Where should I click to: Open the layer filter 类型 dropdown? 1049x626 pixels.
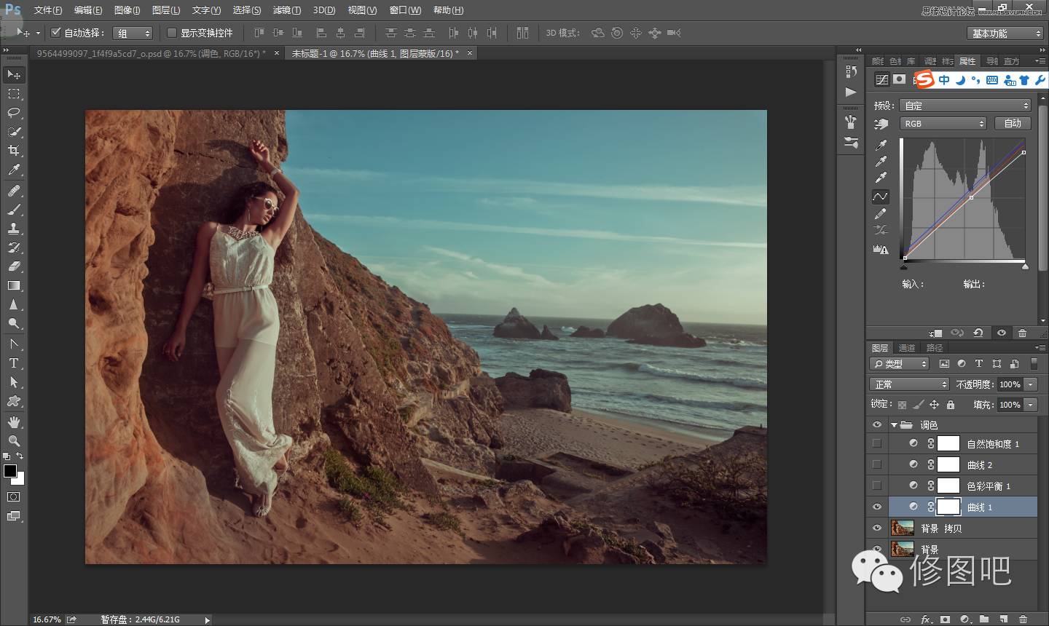900,364
